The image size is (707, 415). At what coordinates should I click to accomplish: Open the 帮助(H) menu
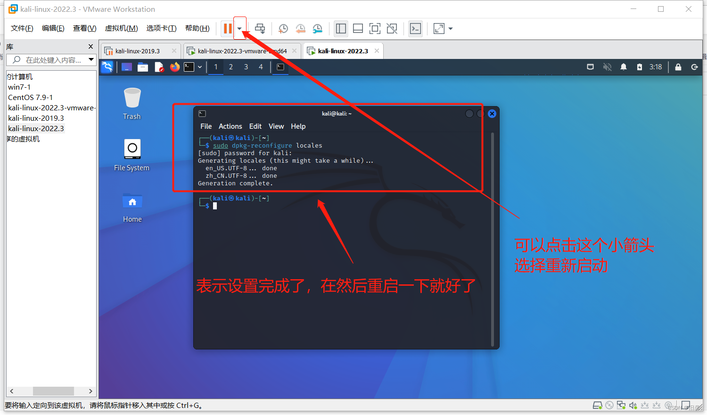click(x=197, y=28)
